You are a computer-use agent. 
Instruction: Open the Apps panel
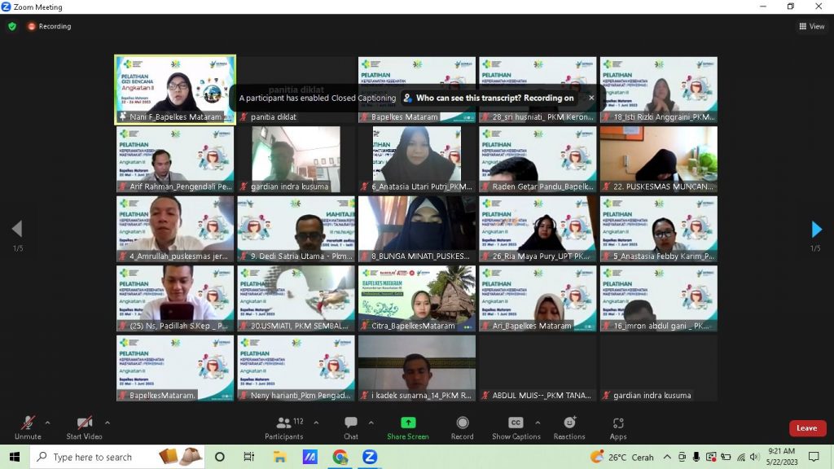(x=618, y=428)
